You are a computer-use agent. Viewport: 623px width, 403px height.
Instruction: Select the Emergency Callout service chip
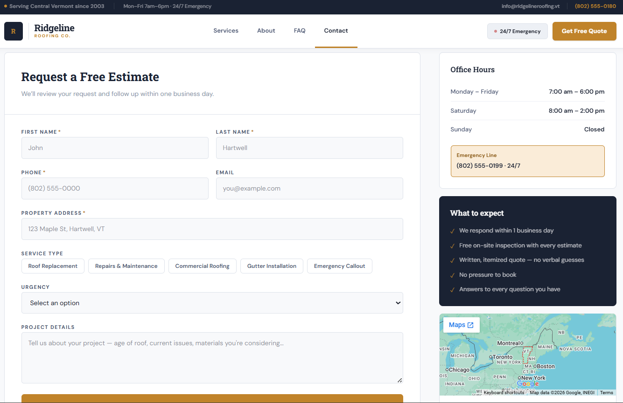click(x=339, y=266)
